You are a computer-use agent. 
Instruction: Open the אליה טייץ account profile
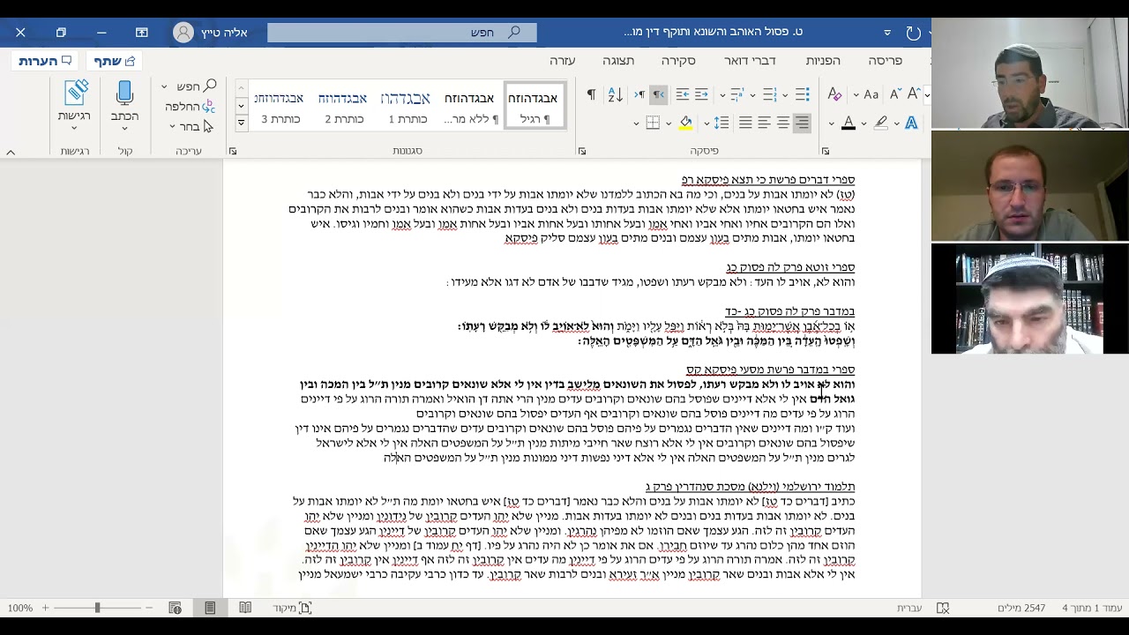(211, 33)
